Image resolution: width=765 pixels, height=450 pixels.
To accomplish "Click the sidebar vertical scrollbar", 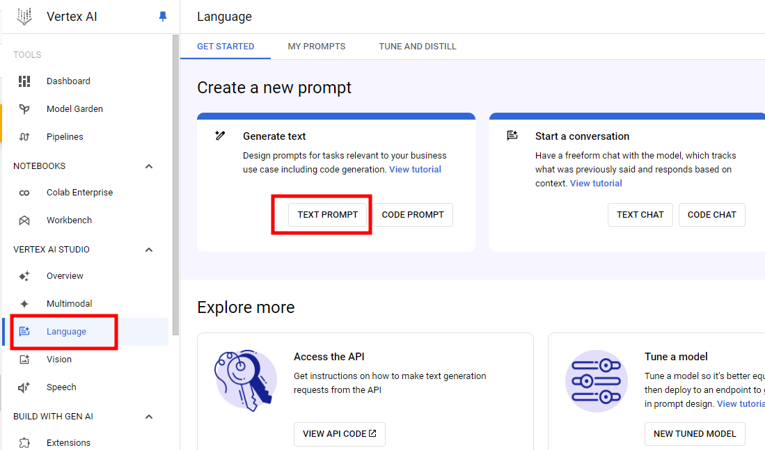I will [x=175, y=185].
